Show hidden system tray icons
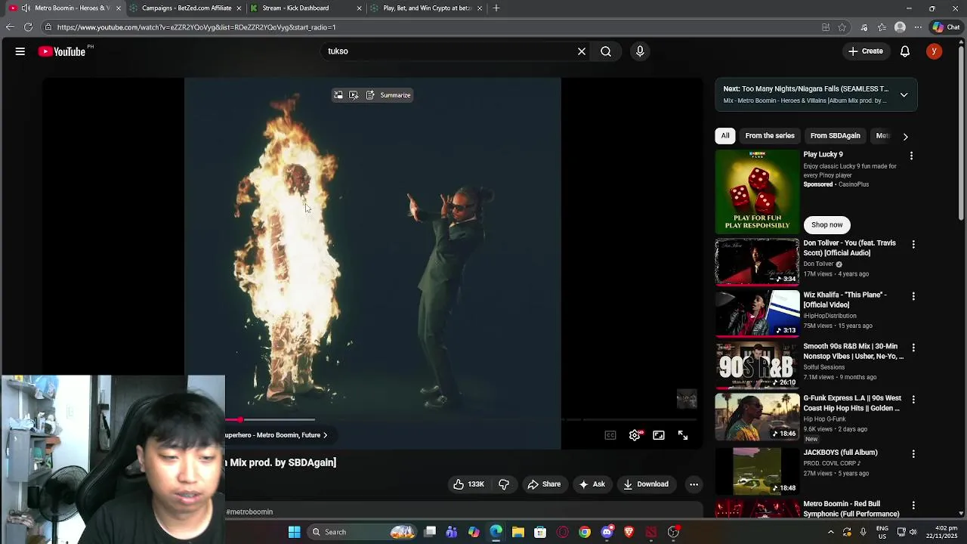The image size is (967, 544). click(x=831, y=532)
